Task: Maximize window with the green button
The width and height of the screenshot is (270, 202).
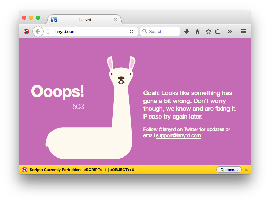Action: pos(38,18)
